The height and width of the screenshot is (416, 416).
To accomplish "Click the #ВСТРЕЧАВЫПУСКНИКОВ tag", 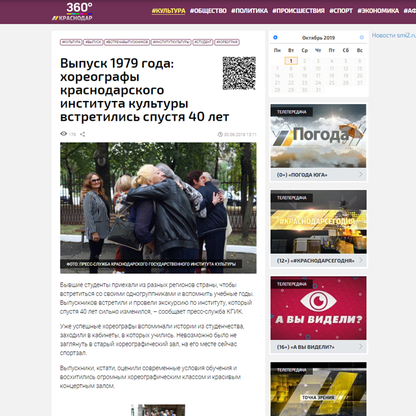I will [127, 42].
